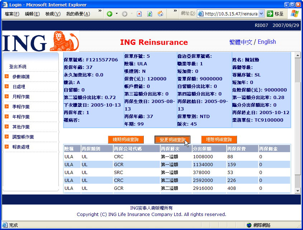Screen dimensions: 303x230
Task: Click the 理賠明細查詢 button
Action: pyautogui.click(x=219, y=140)
